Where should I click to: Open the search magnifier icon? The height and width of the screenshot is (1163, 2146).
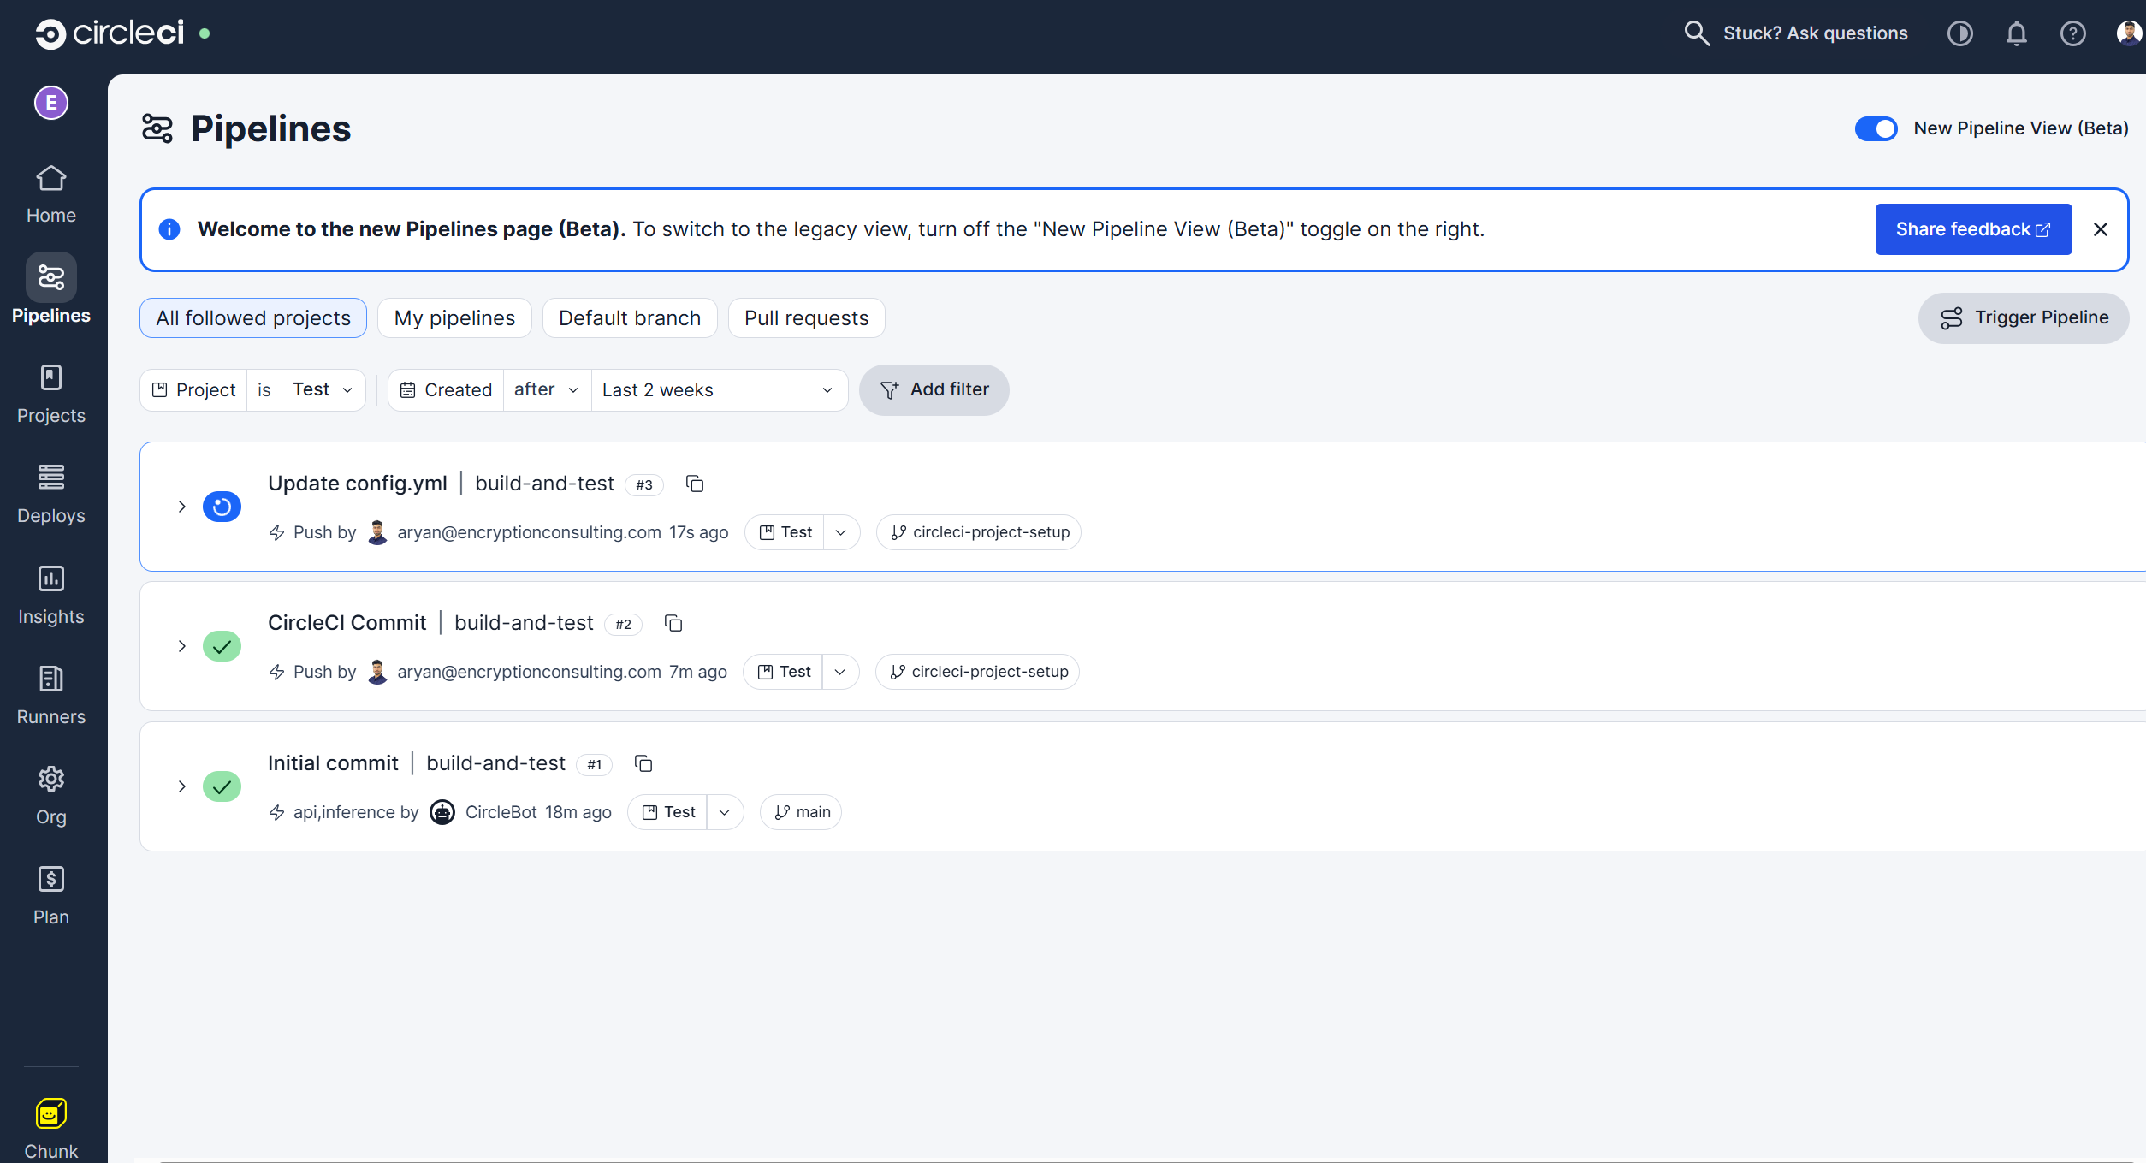point(1696,33)
